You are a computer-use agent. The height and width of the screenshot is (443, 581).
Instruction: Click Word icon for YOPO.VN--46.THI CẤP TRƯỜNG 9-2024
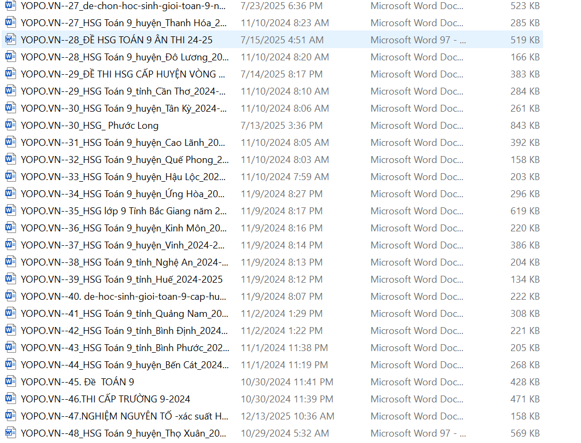click(x=10, y=399)
